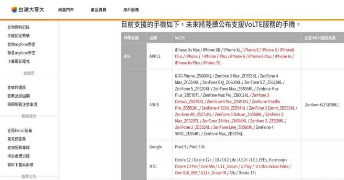Click the Taiwan Mobile logo icon
Image resolution: width=344 pixels, height=180 pixels.
[14, 10]
